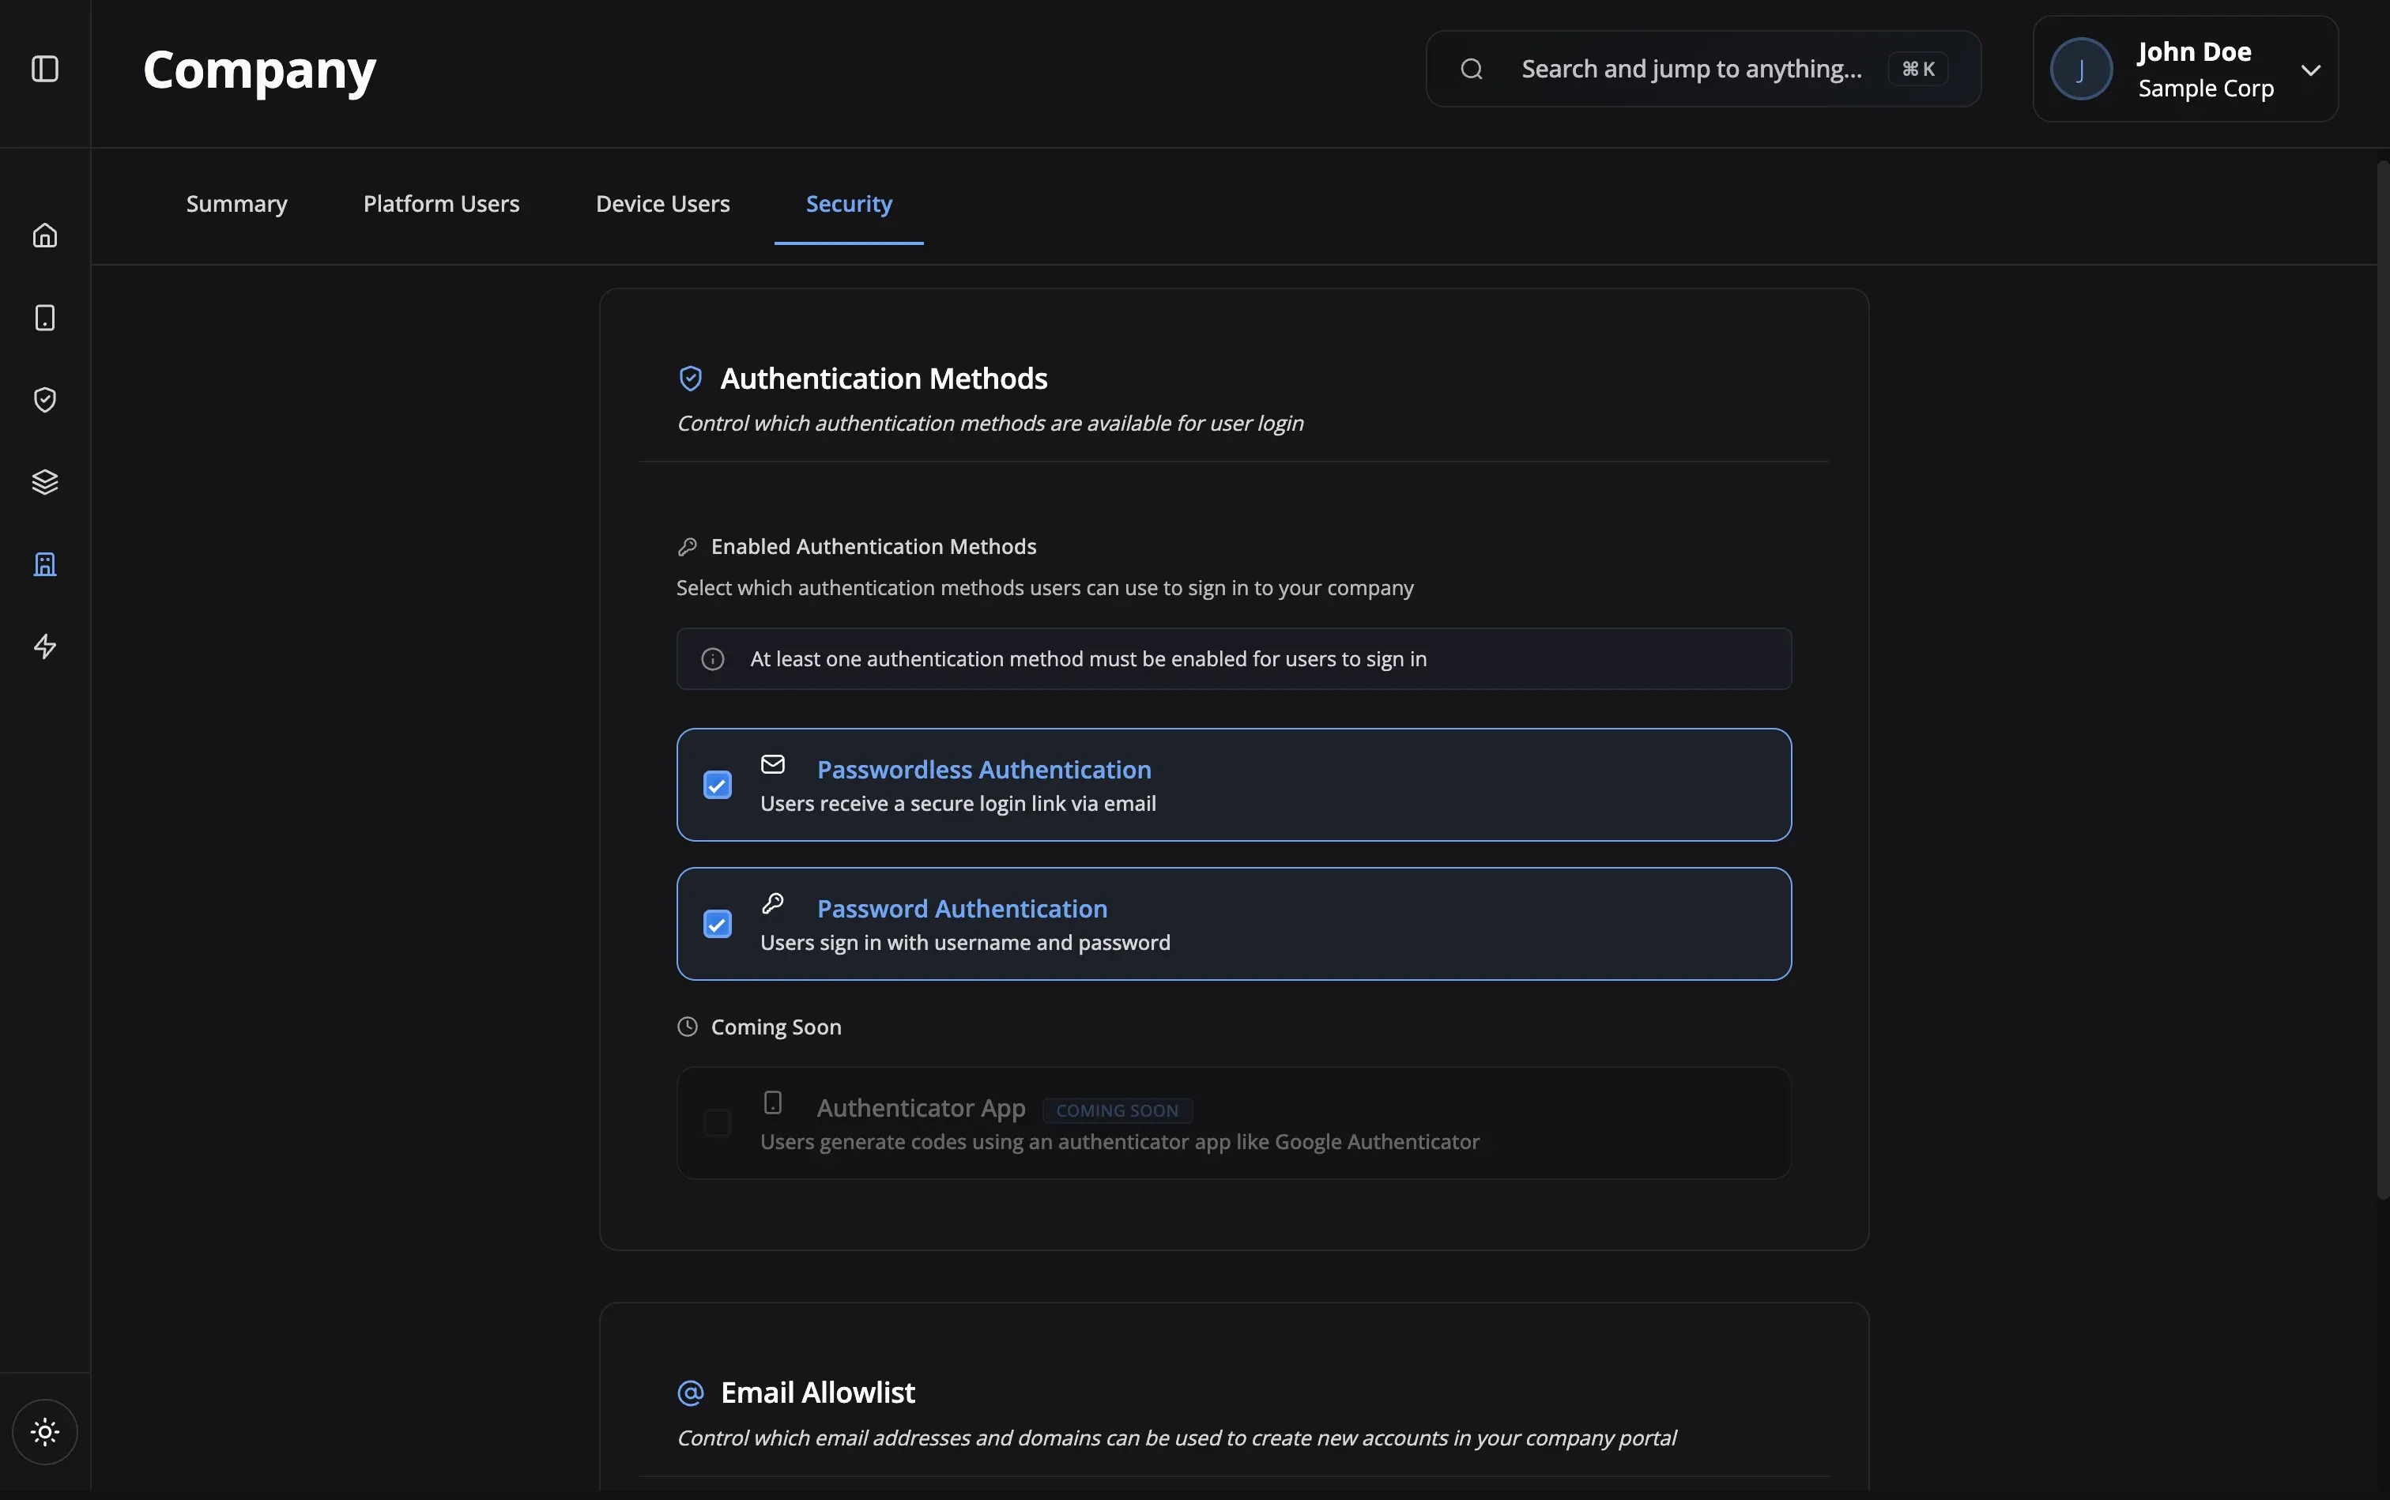Click the Password Authentication title
The width and height of the screenshot is (2390, 1500).
coord(963,909)
